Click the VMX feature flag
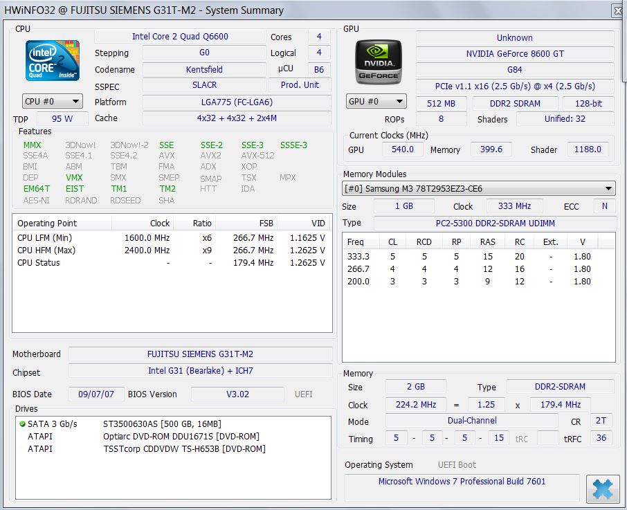The image size is (627, 510). tap(74, 177)
